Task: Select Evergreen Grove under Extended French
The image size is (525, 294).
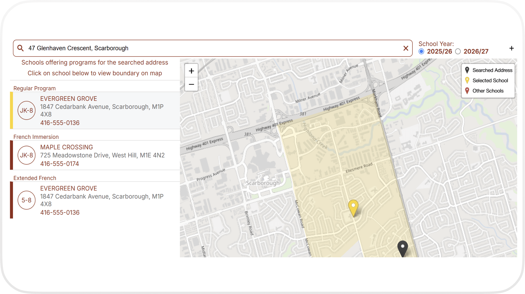Action: [x=95, y=200]
